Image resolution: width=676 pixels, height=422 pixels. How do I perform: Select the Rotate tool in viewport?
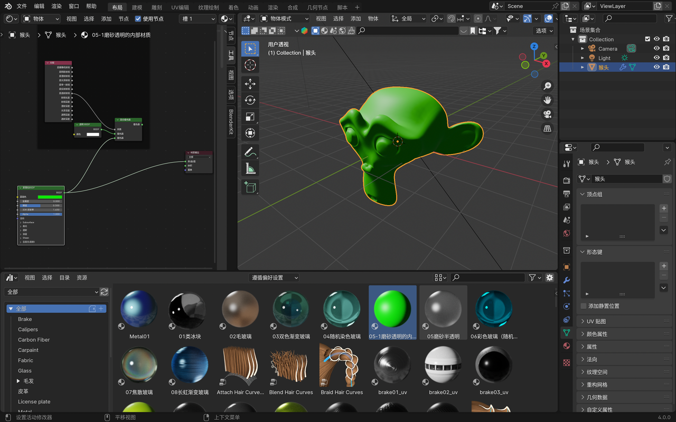click(x=250, y=100)
